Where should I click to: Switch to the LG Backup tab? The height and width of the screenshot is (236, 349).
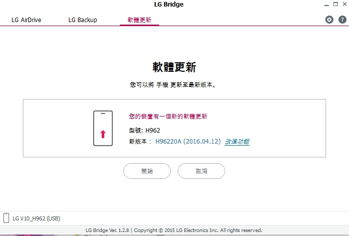tap(83, 20)
